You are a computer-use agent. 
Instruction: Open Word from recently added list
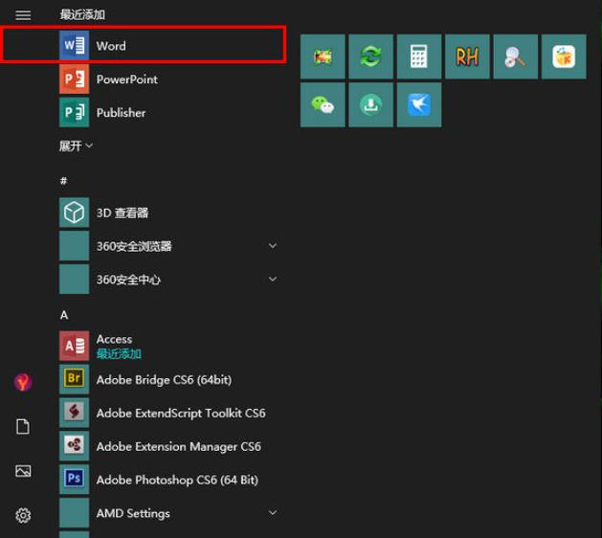[110, 46]
